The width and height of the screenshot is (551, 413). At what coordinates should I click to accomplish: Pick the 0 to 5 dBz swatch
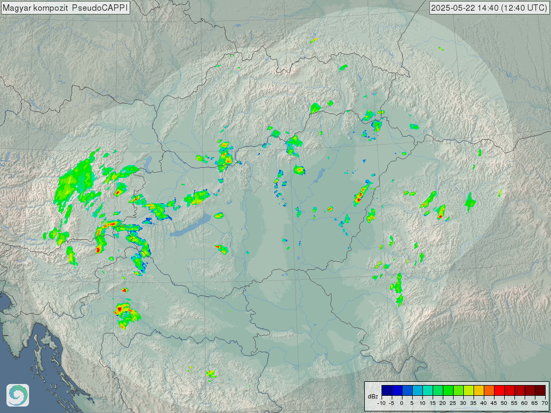click(x=407, y=390)
